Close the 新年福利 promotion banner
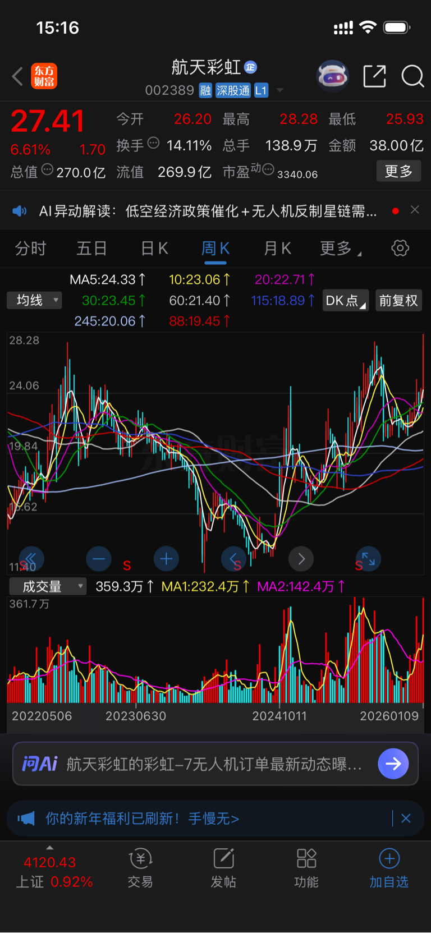Screen dimensions: 431x933 pyautogui.click(x=406, y=819)
